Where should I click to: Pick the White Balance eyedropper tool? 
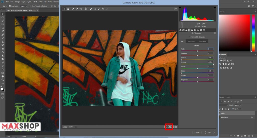73,9
